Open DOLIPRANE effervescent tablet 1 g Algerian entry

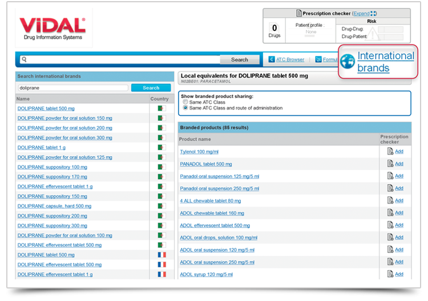(x=55, y=186)
